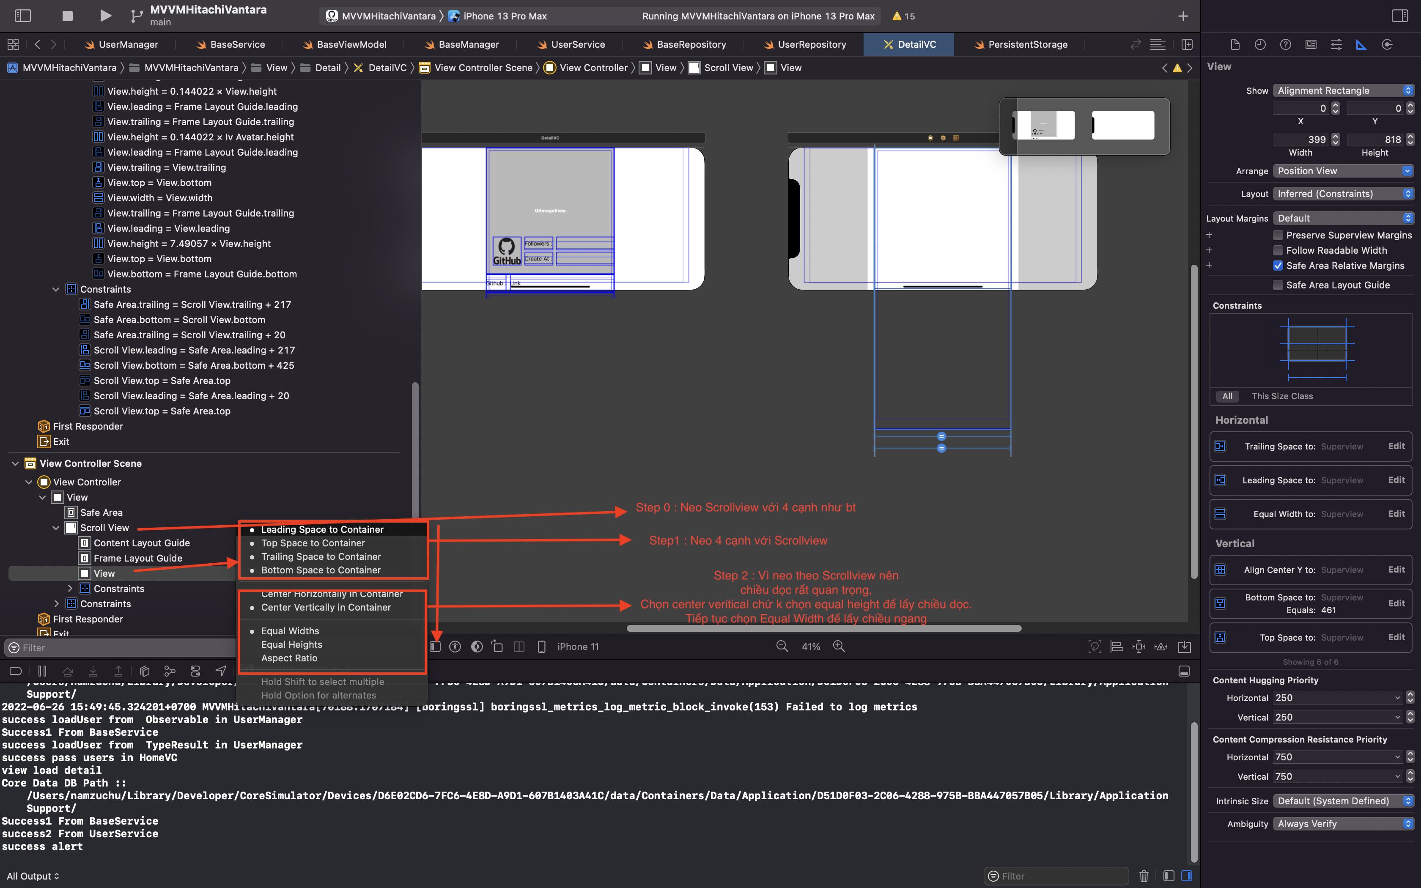This screenshot has height=888, width=1421.
Task: Open the Library with plus button
Action: (x=1183, y=16)
